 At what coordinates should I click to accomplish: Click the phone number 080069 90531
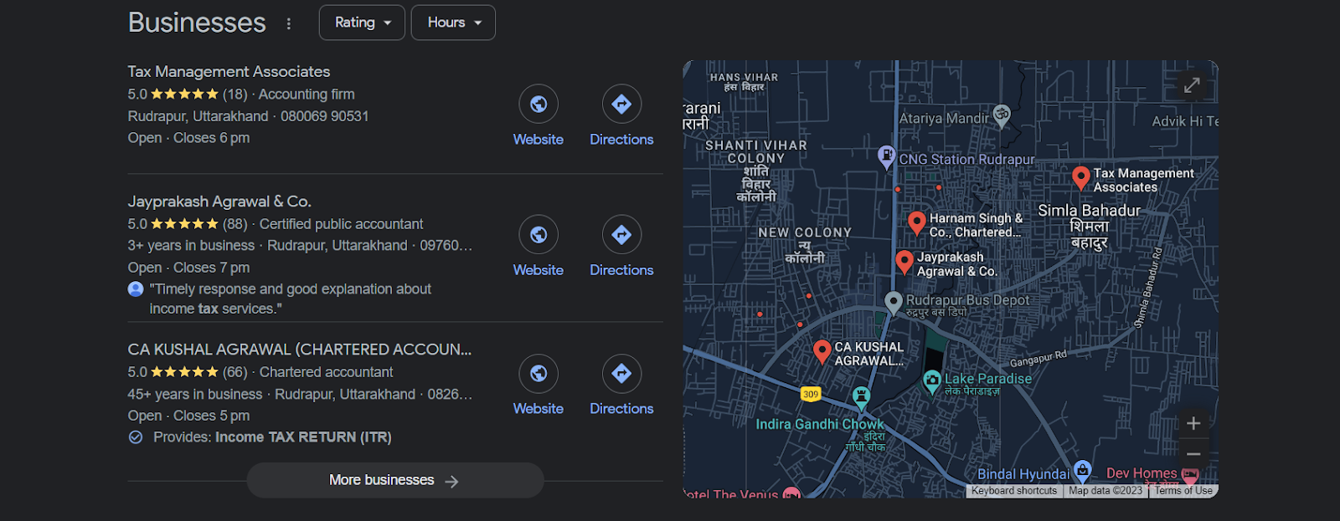pos(325,116)
